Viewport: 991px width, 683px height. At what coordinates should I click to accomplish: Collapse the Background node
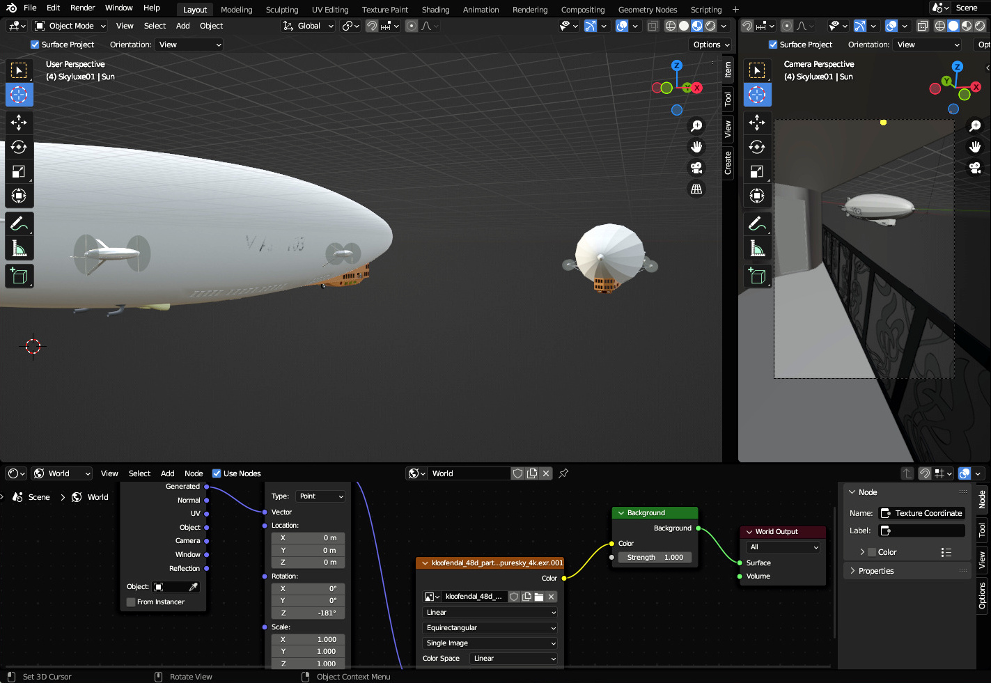click(621, 513)
